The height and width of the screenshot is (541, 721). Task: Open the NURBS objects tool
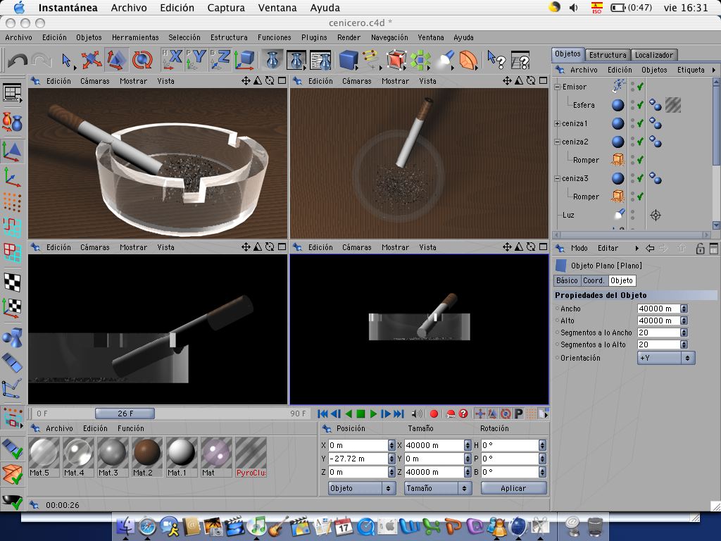tap(396, 60)
